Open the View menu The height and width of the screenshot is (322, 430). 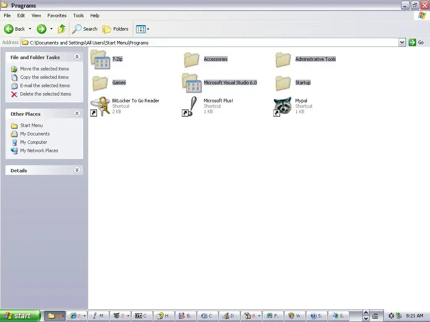[x=36, y=16]
